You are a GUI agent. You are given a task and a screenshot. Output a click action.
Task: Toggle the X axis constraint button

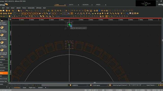[53, 13]
